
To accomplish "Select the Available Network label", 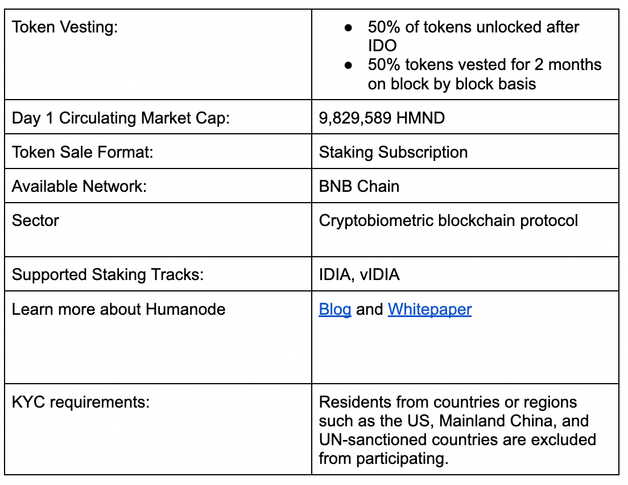I will [79, 187].
